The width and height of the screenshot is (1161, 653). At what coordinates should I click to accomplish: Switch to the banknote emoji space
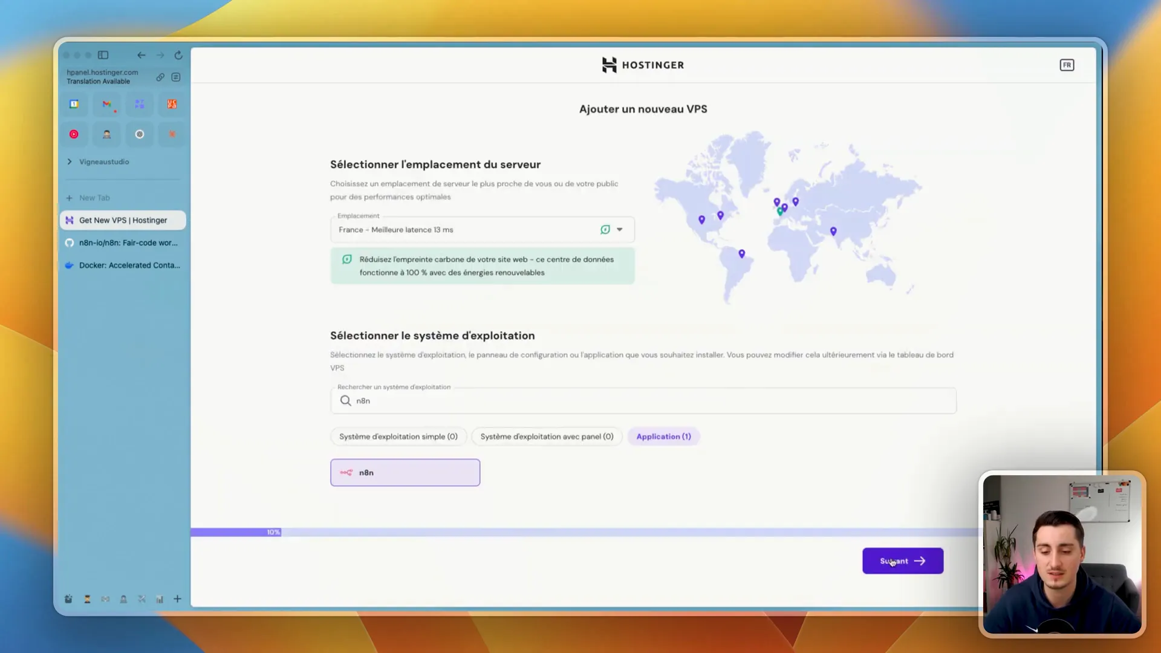[x=105, y=599]
